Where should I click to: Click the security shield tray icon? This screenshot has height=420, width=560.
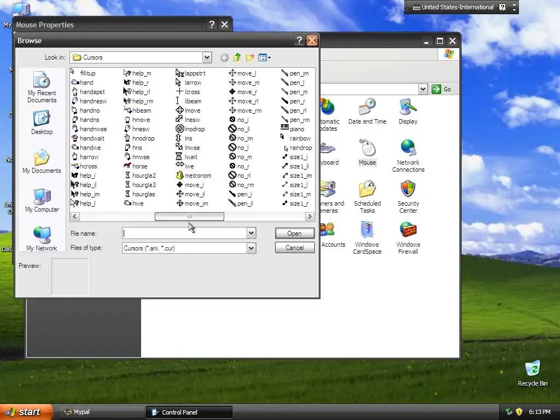tap(519, 412)
